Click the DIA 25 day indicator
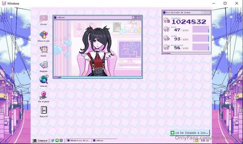 [205, 141]
